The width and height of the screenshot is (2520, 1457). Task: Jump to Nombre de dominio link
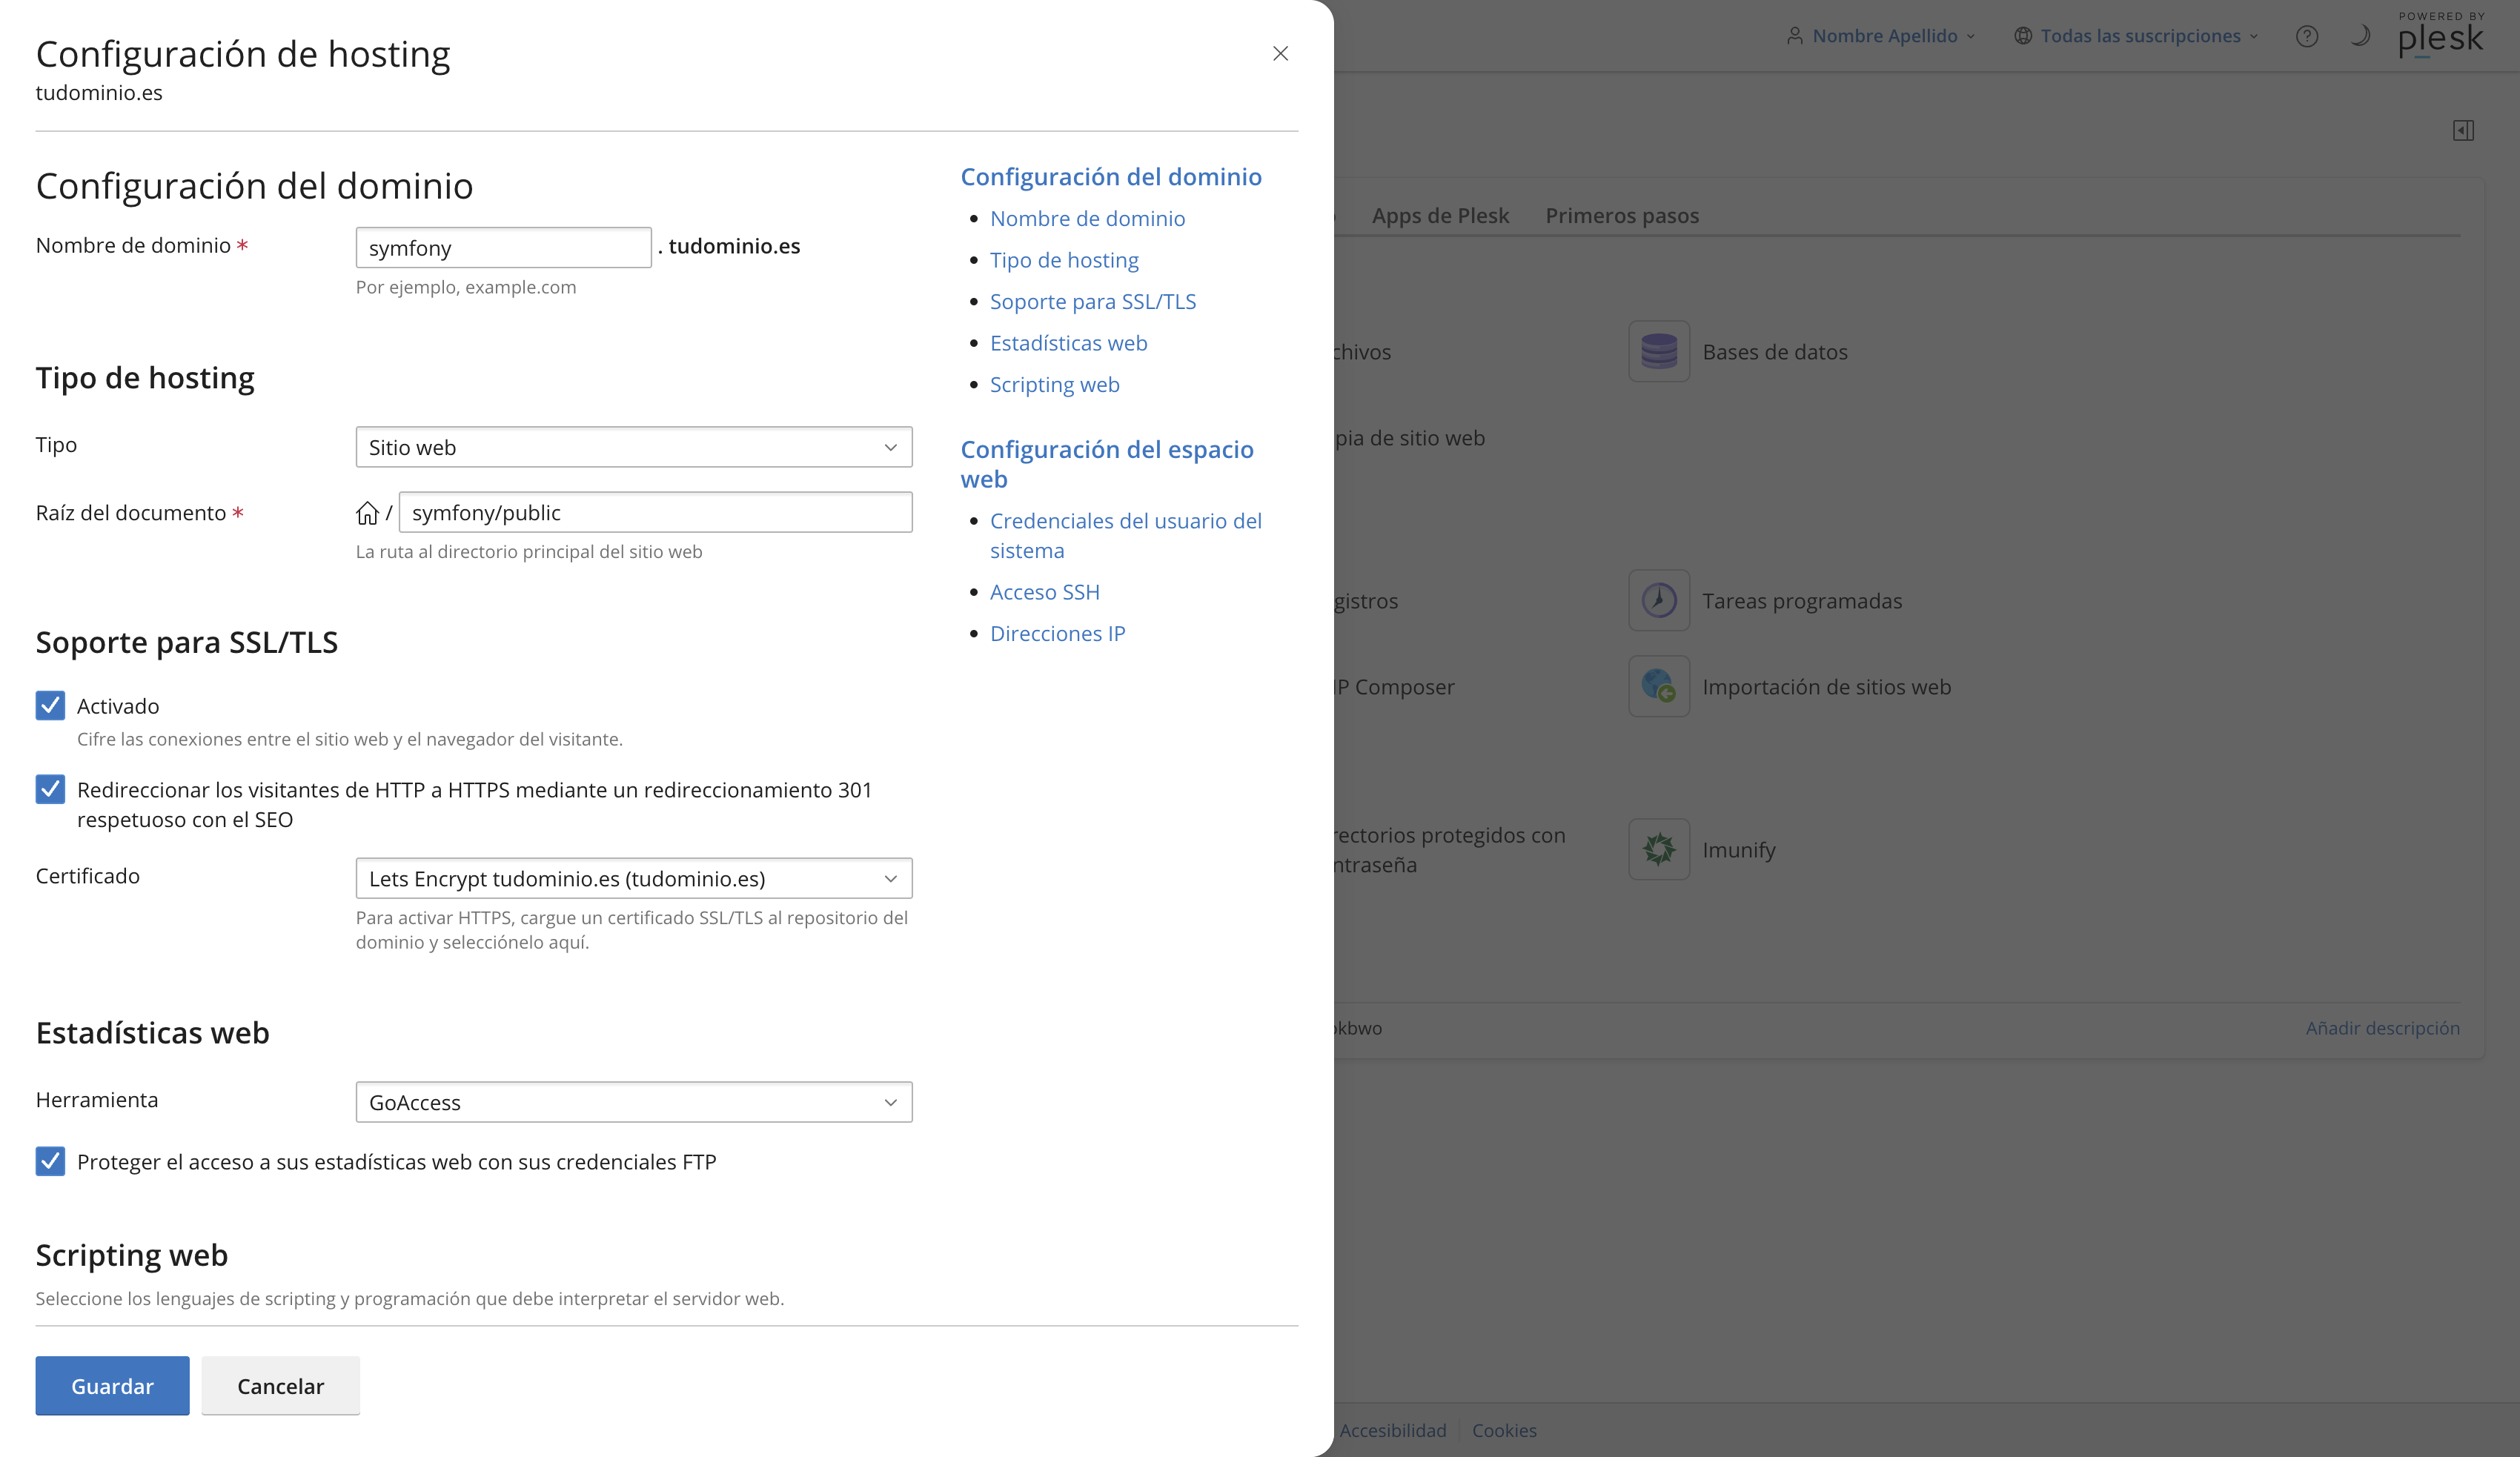click(x=1087, y=218)
